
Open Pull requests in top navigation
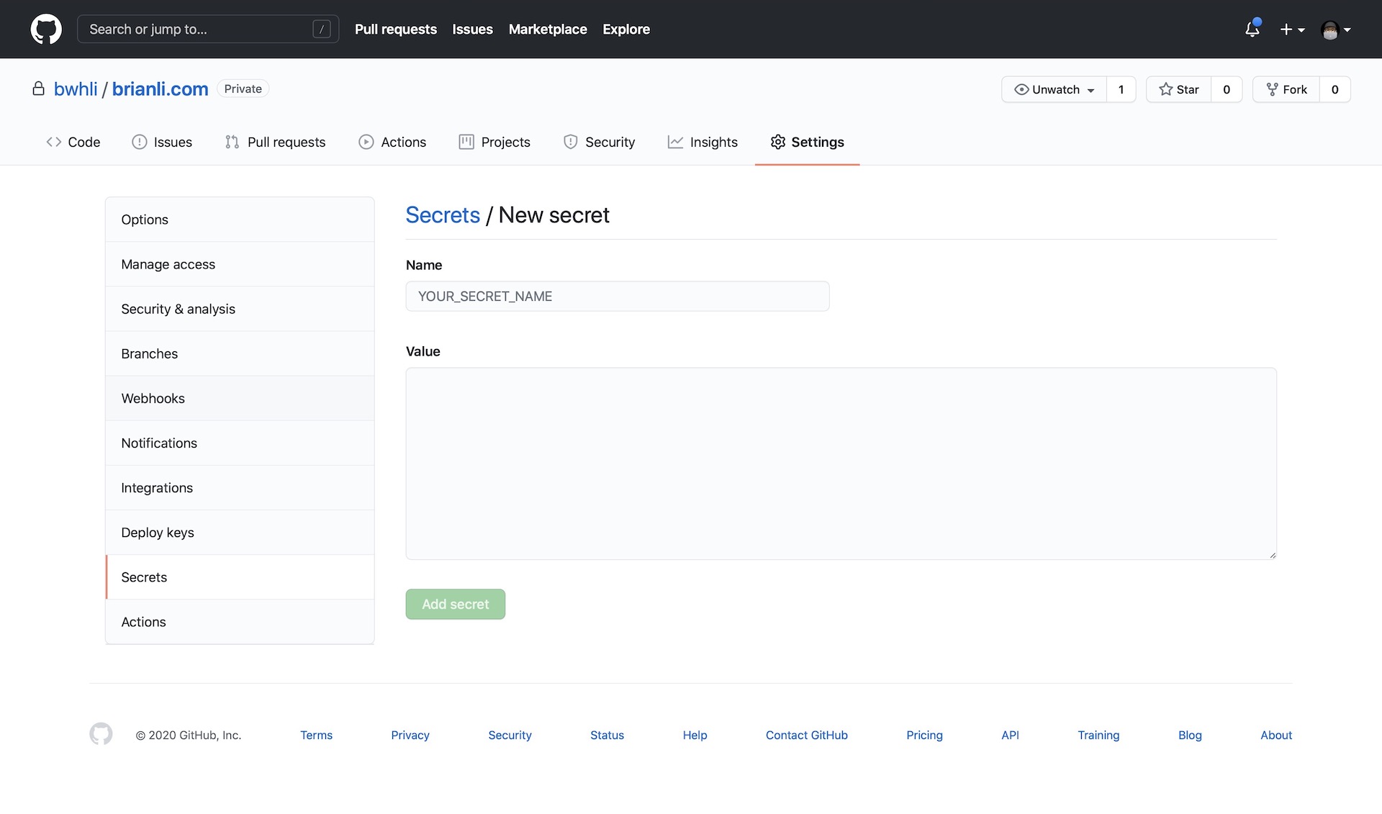point(396,30)
